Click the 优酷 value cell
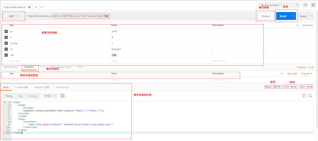The image size is (318, 141). tap(161, 55)
